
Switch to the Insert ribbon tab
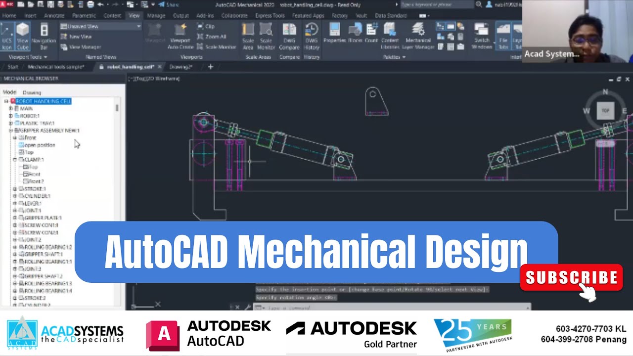30,15
